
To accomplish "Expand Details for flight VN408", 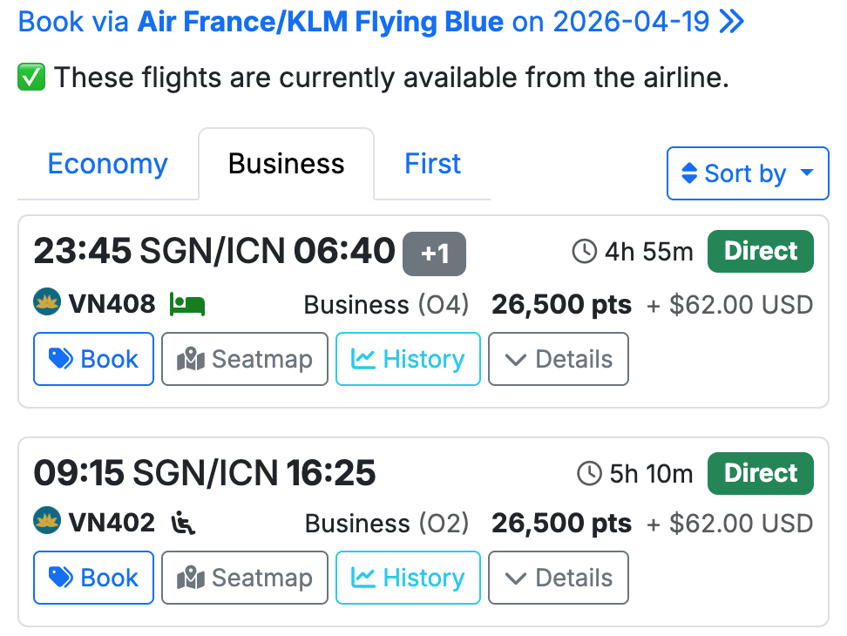I will point(558,359).
